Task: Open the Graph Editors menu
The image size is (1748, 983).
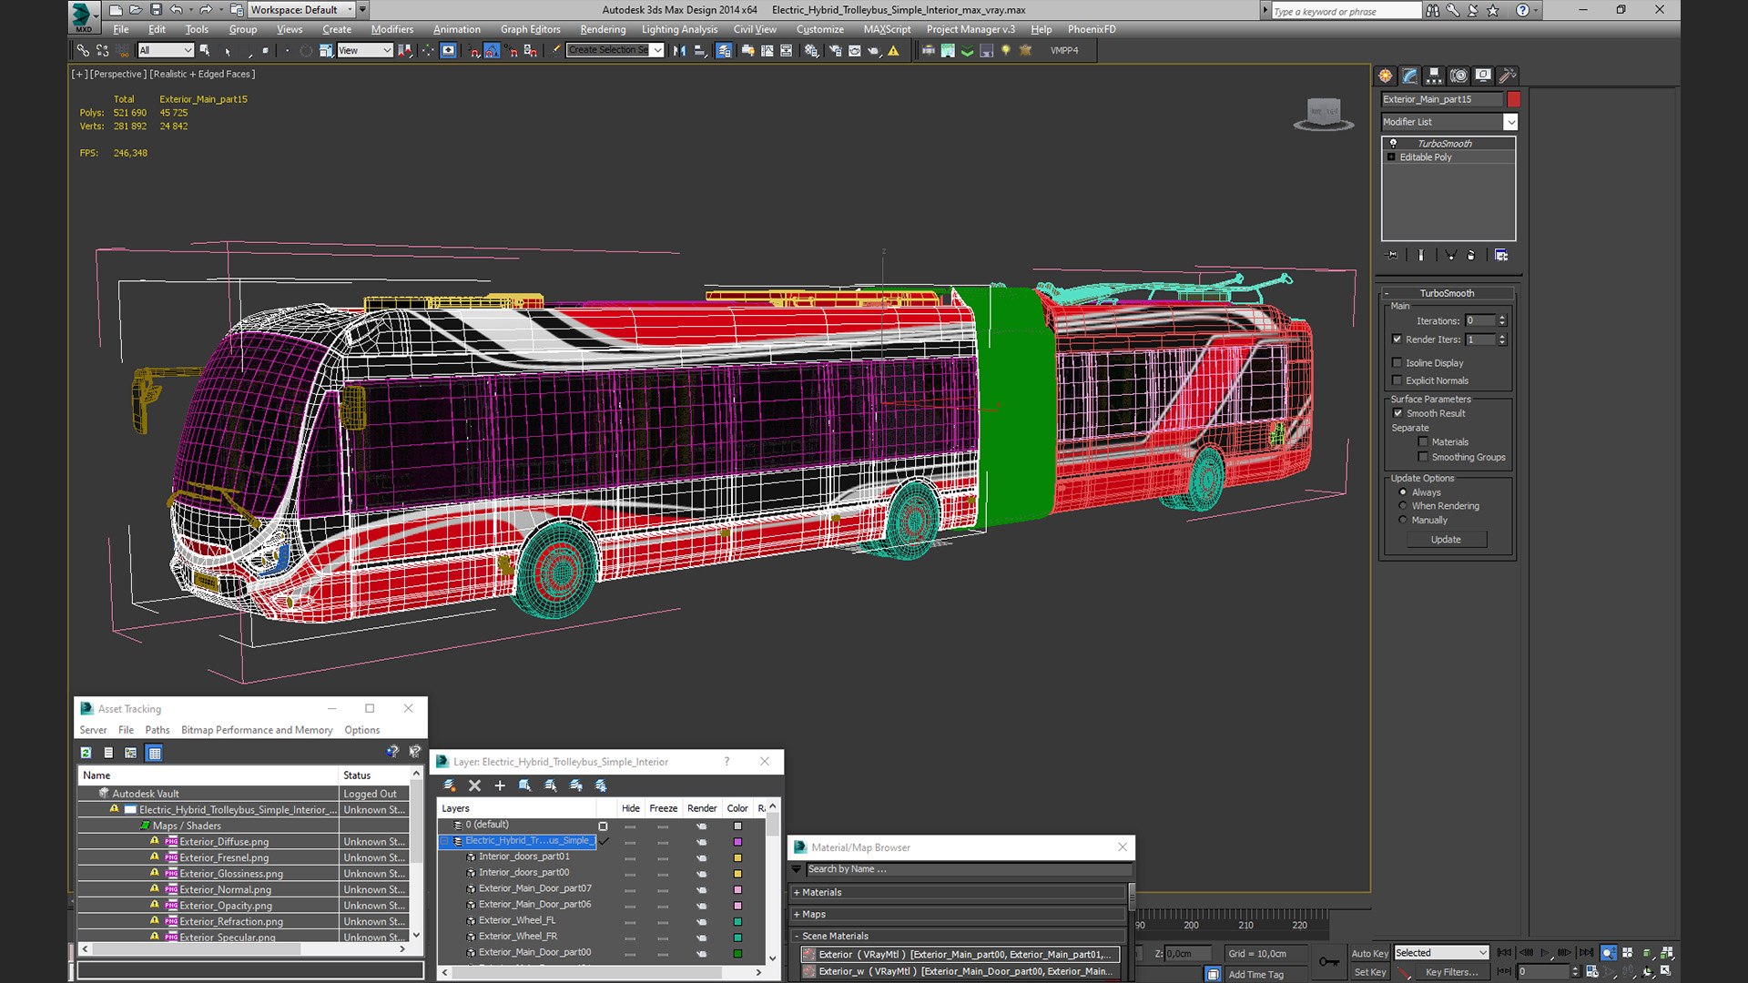Action: [530, 29]
